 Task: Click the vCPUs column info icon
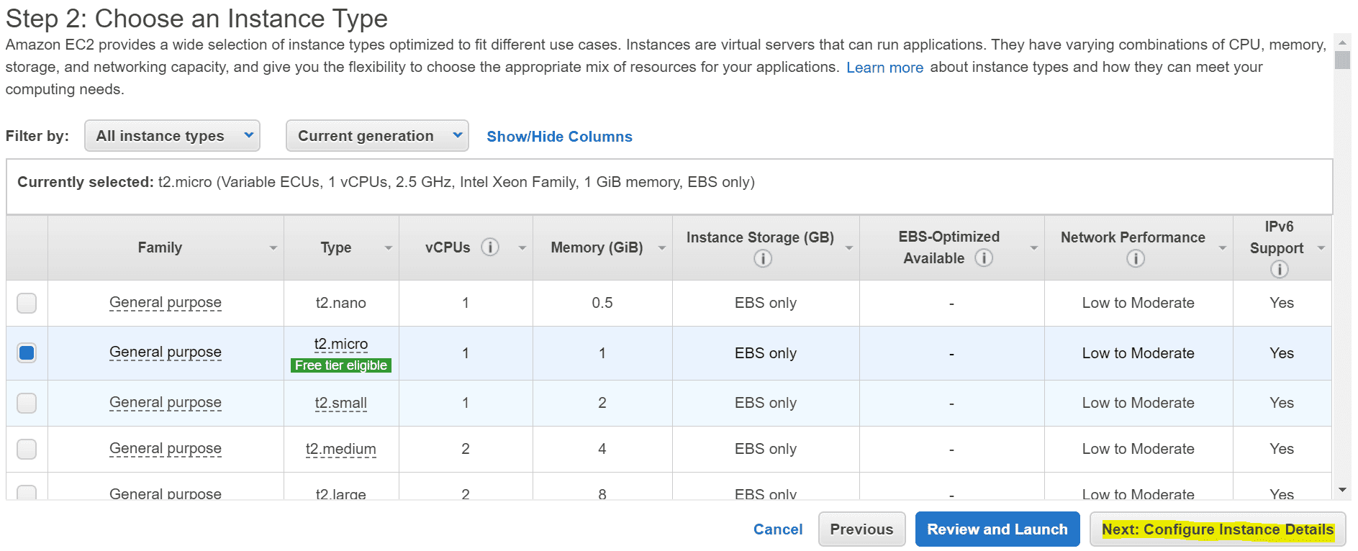490,247
